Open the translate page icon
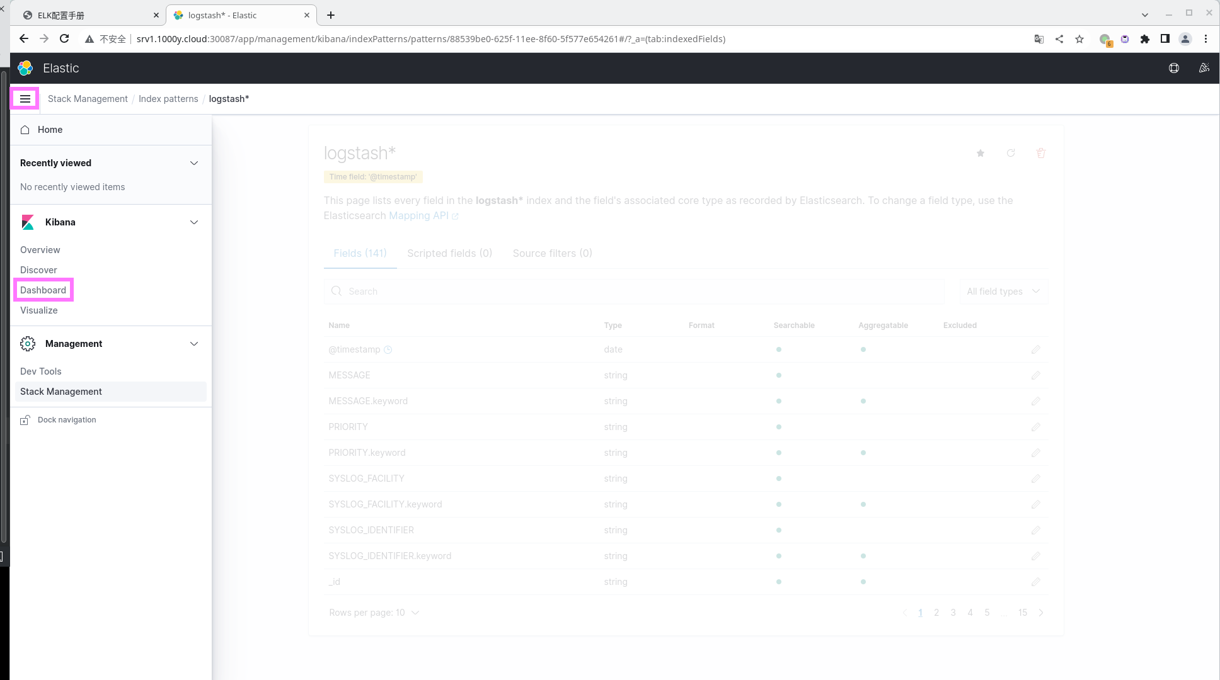Viewport: 1220px width, 680px height. (1039, 39)
